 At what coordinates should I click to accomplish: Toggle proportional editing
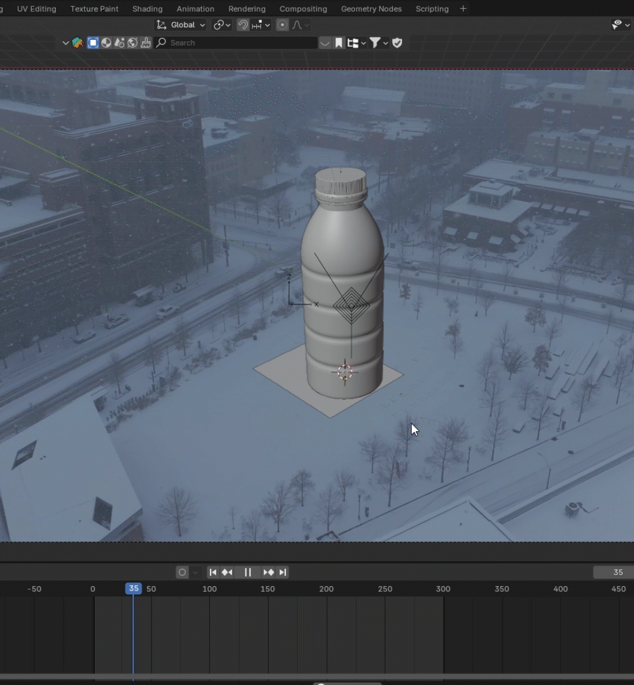coord(283,25)
